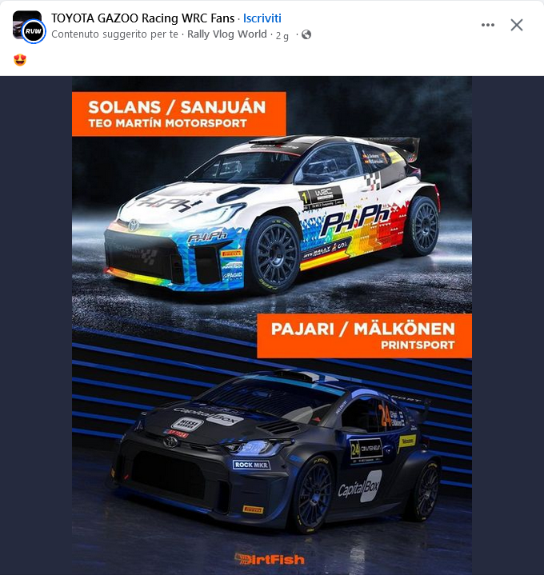This screenshot has height=575, width=544.
Task: Click the round RVW profile badge
Action: tap(34, 31)
